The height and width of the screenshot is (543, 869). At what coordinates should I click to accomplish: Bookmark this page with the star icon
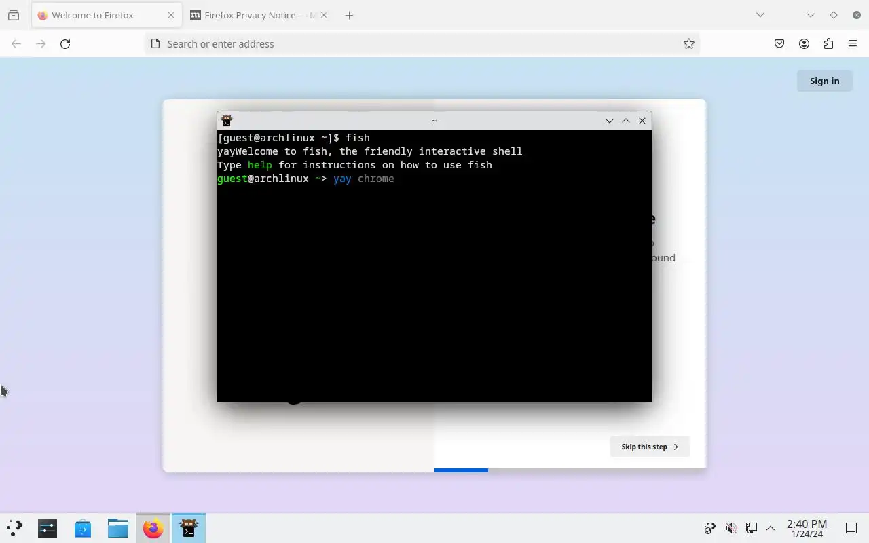tap(688, 43)
